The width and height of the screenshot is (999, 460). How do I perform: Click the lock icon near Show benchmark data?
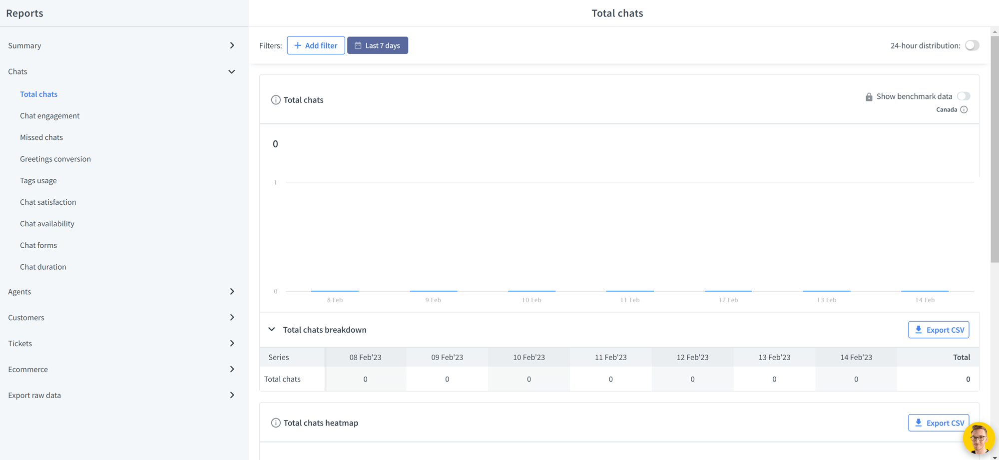pos(869,96)
